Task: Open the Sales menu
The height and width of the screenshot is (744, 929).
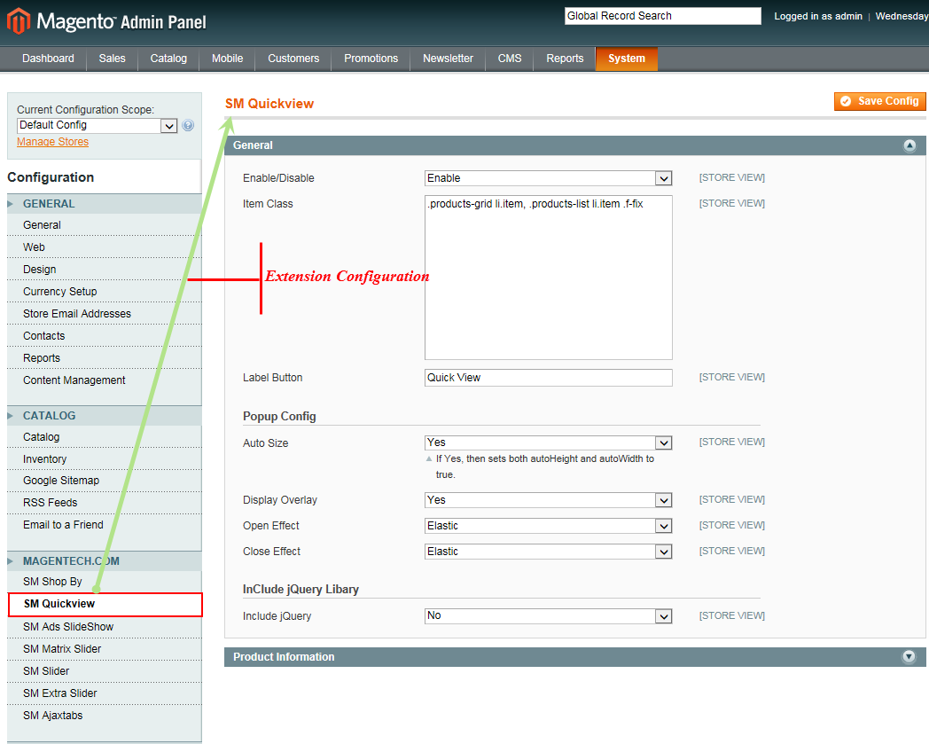Action: tap(112, 59)
